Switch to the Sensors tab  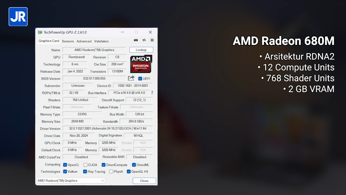pyautogui.click(x=68, y=41)
